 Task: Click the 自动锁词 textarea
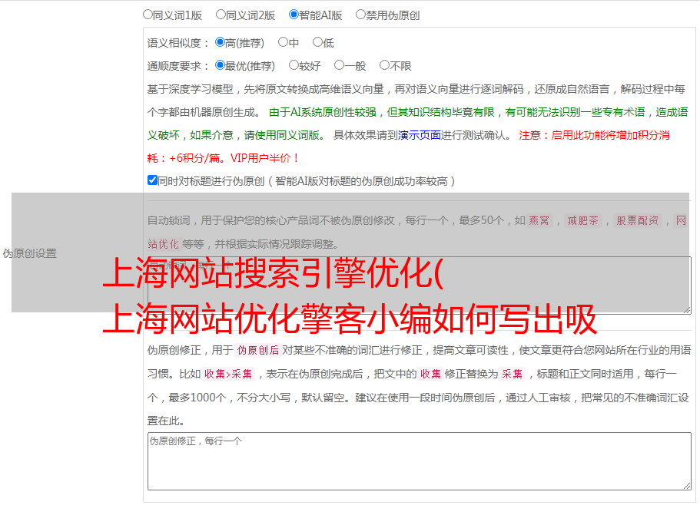click(x=420, y=286)
